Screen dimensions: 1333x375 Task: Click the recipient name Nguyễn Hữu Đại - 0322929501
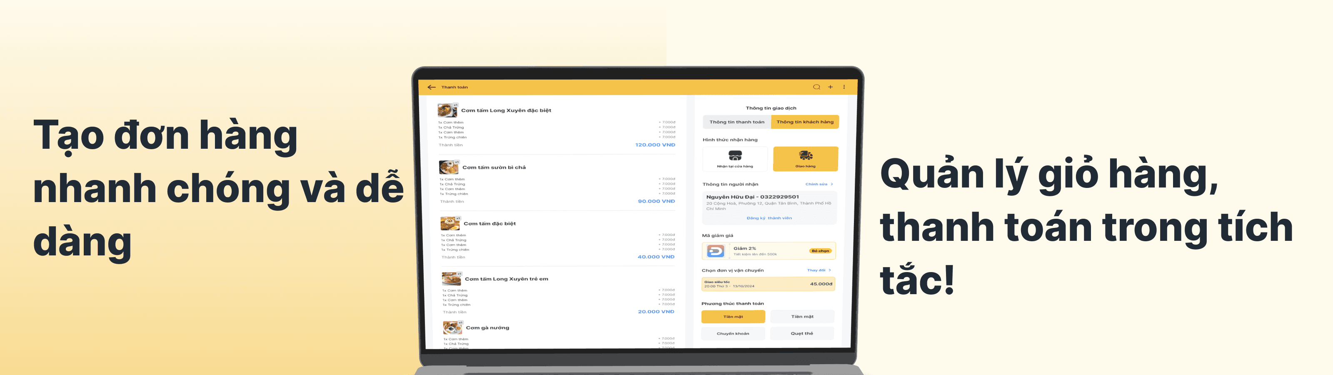pyautogui.click(x=752, y=197)
